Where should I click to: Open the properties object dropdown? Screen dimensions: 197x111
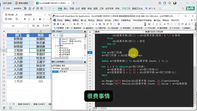click(x=85, y=66)
